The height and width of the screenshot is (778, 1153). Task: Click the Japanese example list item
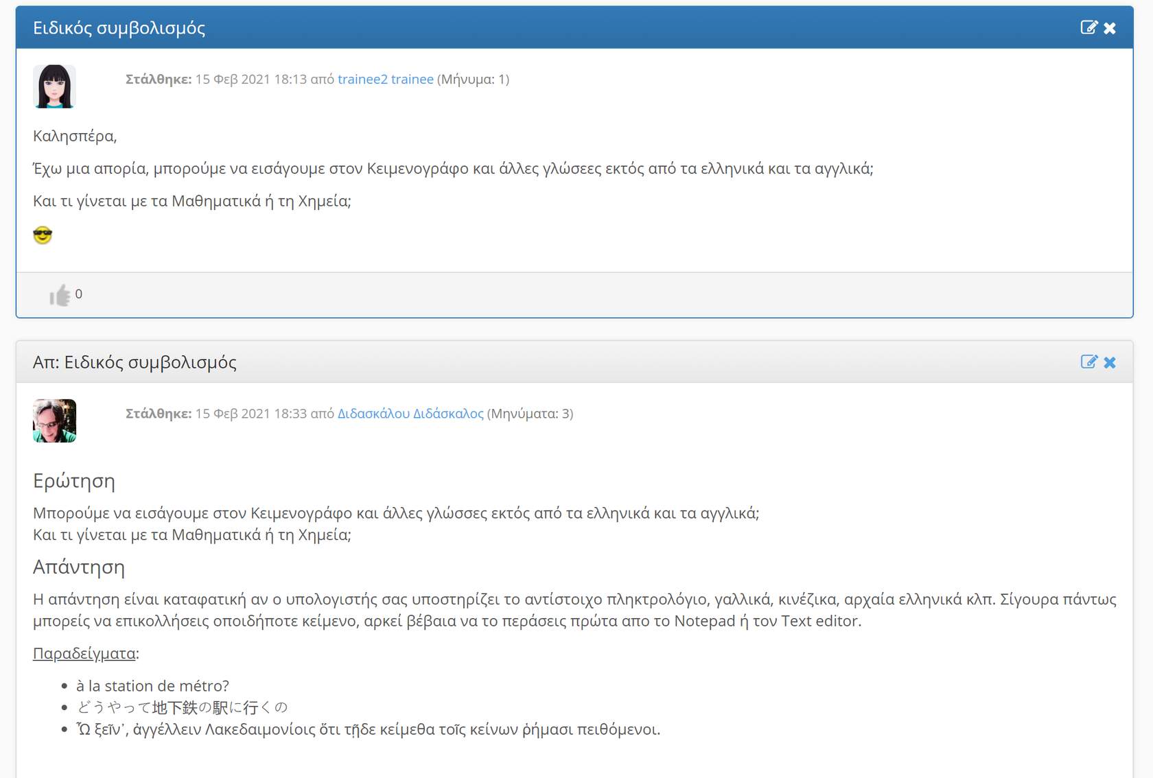pos(182,707)
